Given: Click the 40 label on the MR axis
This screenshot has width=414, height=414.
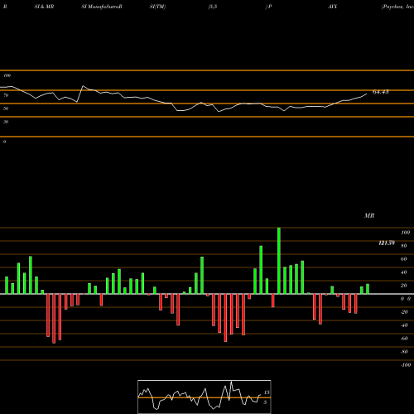Looking at the screenshot, I should [404, 272].
